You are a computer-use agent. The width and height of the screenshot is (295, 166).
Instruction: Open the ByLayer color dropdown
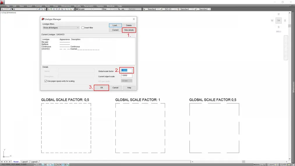click(84, 9)
